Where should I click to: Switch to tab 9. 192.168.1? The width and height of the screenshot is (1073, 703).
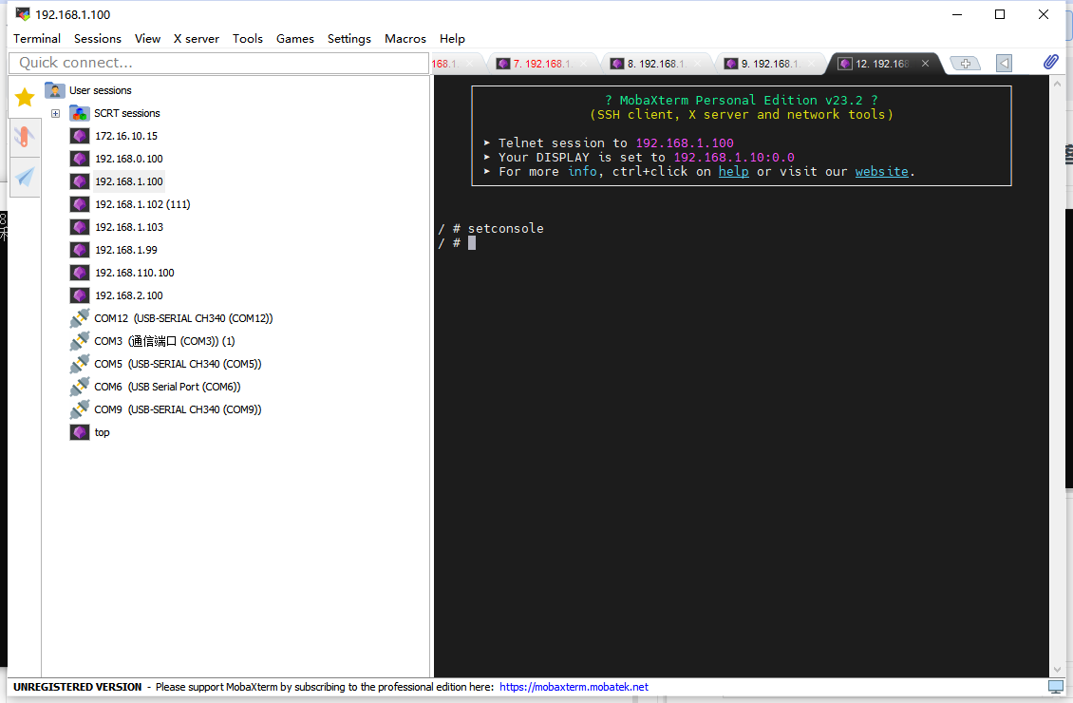(770, 64)
